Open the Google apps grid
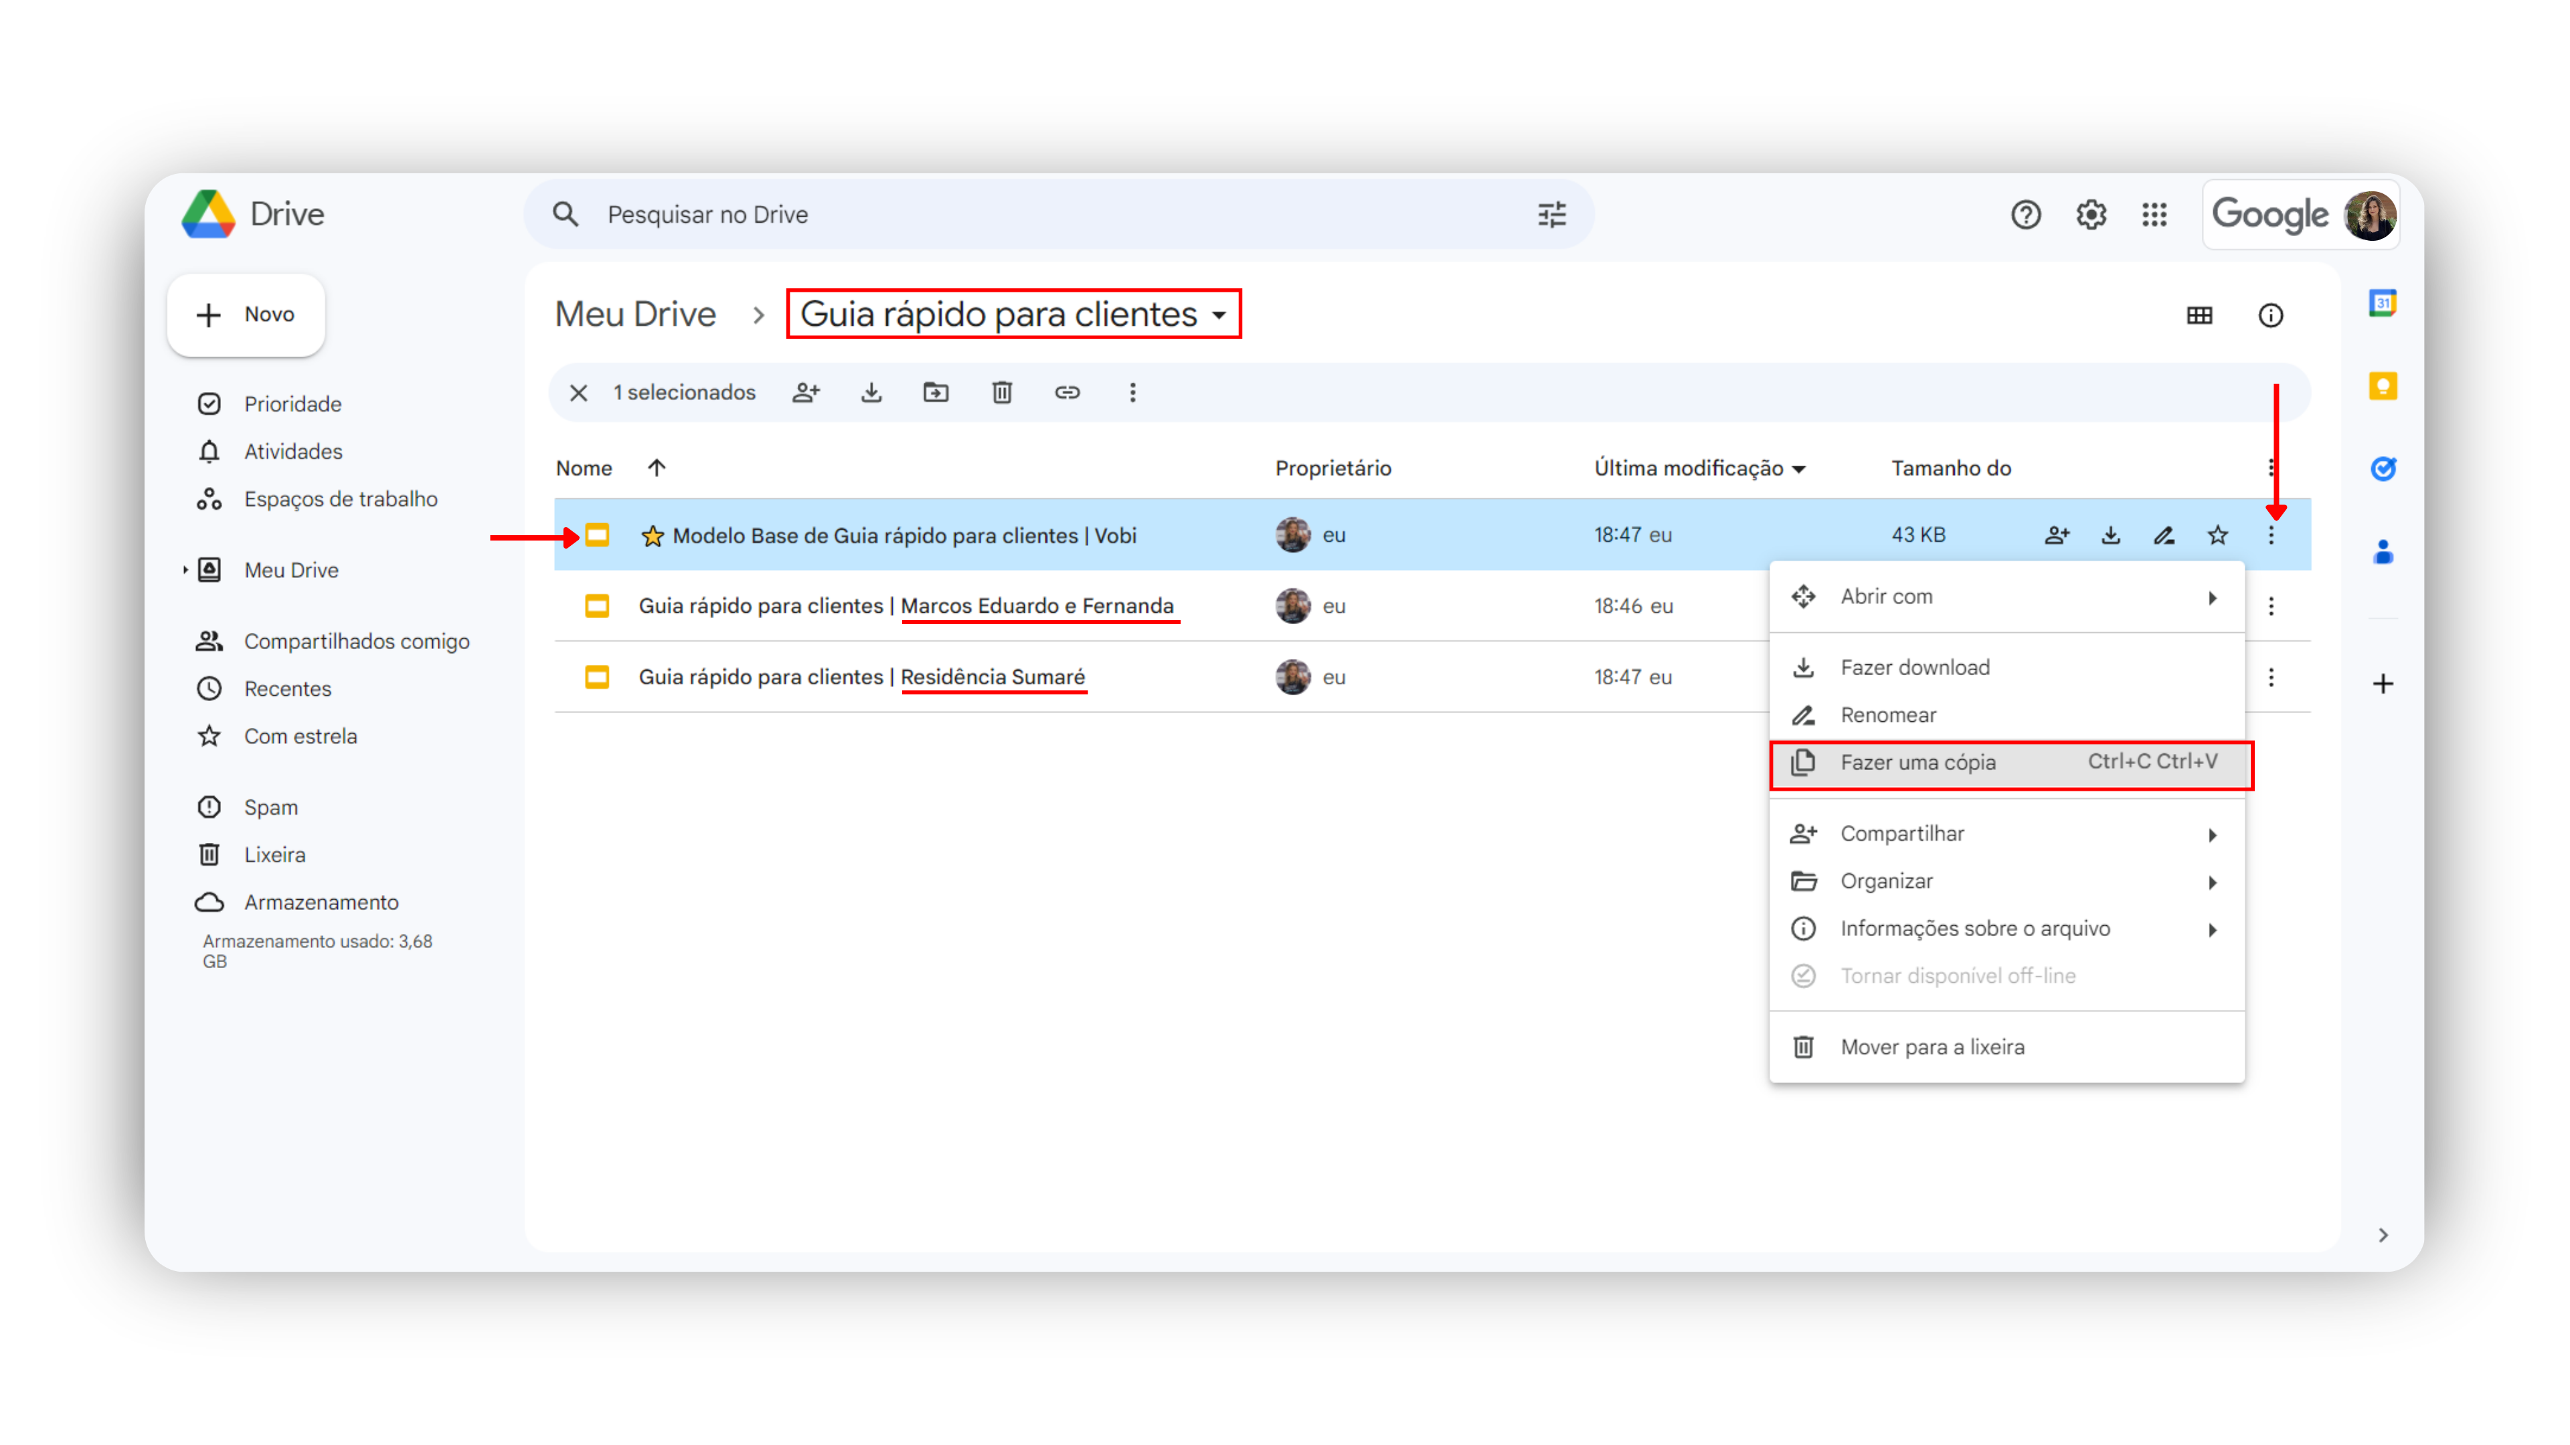 2154,214
